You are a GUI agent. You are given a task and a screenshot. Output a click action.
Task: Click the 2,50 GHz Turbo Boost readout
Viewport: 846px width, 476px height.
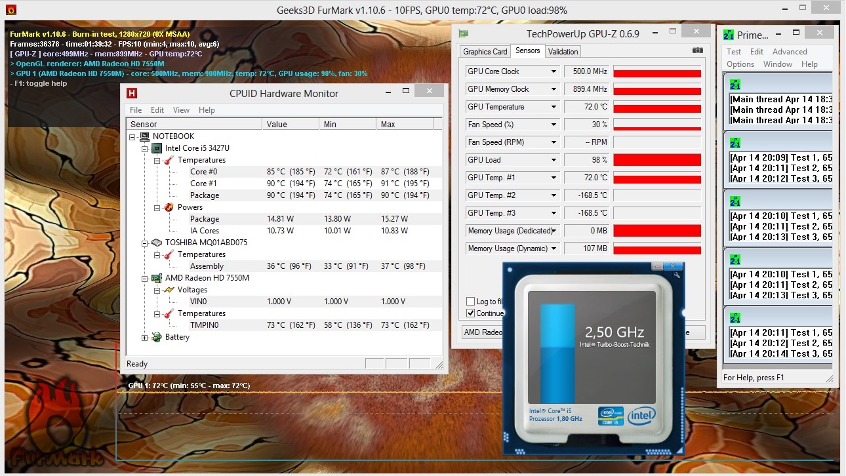point(614,332)
